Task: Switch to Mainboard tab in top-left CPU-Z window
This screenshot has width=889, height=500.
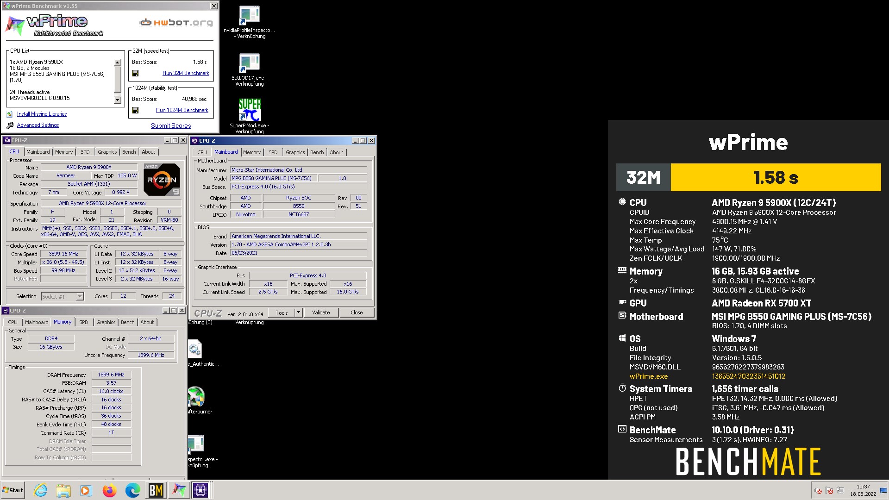Action: click(x=38, y=152)
